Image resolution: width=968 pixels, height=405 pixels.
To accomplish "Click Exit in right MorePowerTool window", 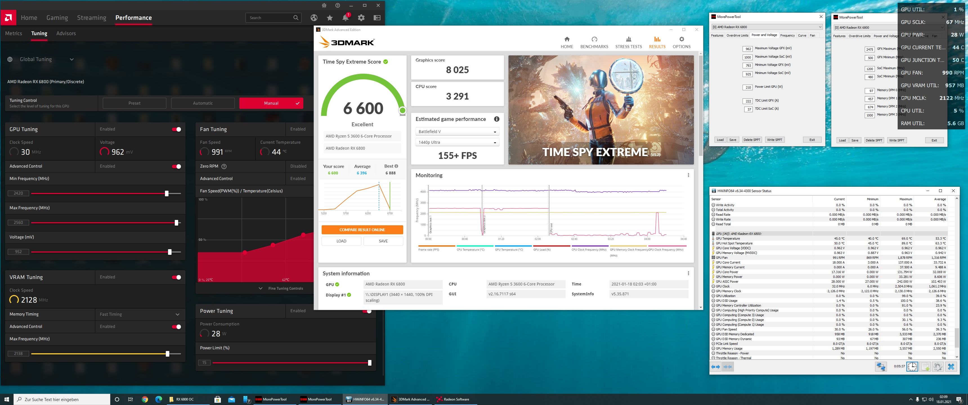I will click(934, 141).
